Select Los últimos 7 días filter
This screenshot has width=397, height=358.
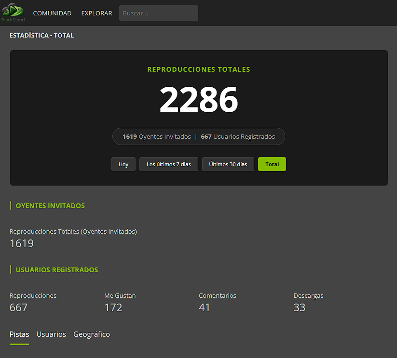[168, 164]
